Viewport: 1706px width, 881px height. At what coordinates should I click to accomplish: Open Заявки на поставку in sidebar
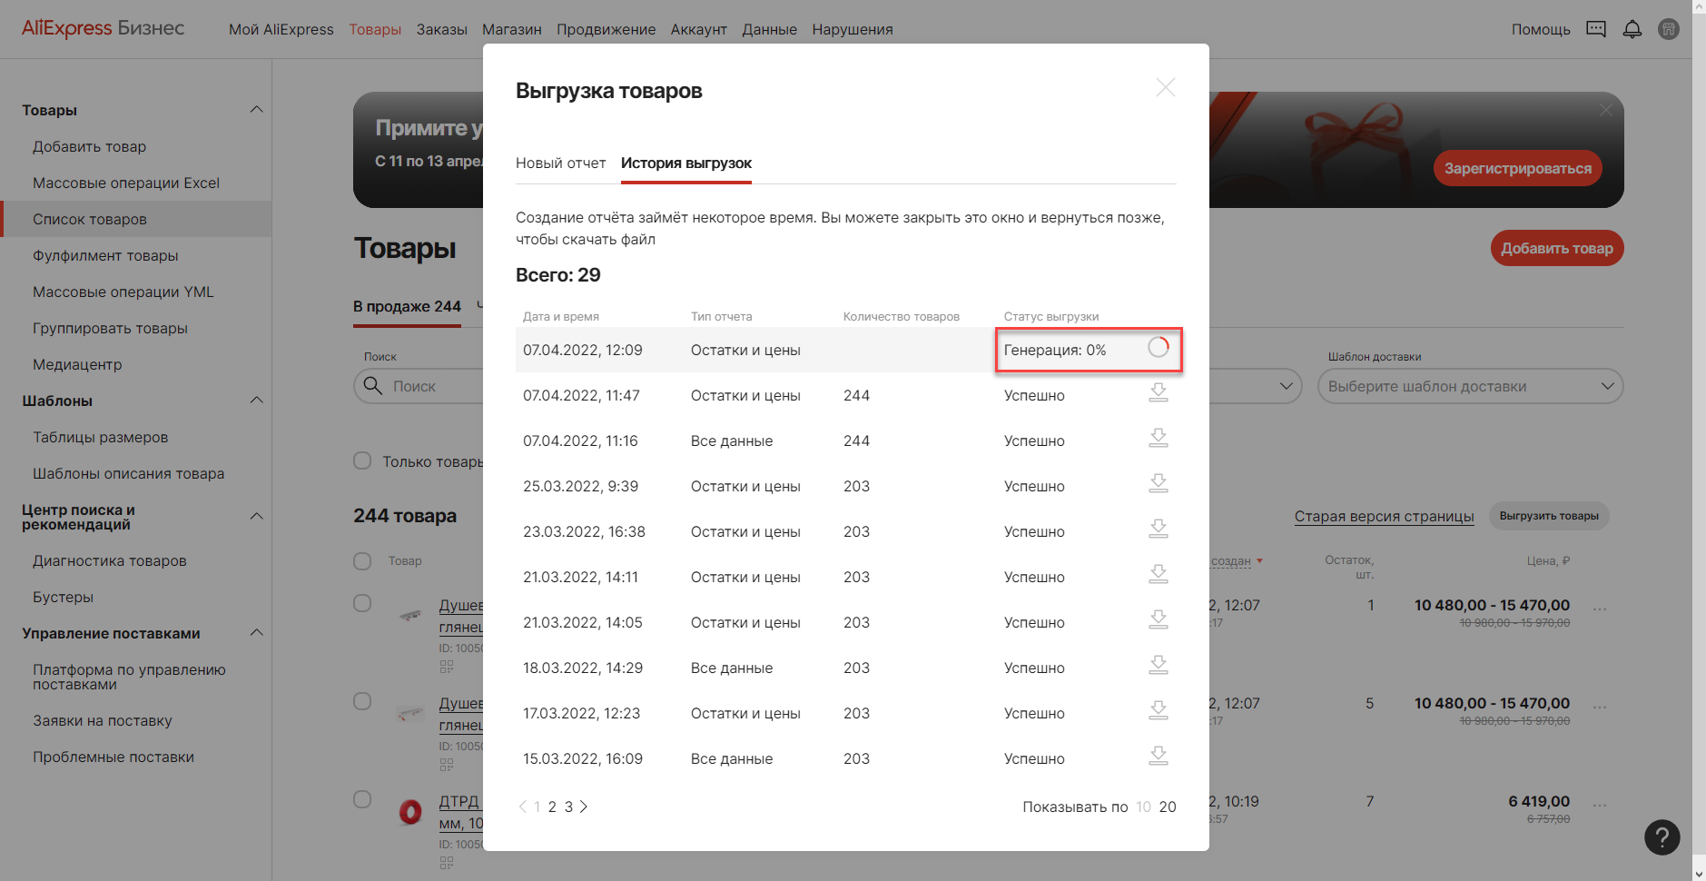(x=103, y=720)
